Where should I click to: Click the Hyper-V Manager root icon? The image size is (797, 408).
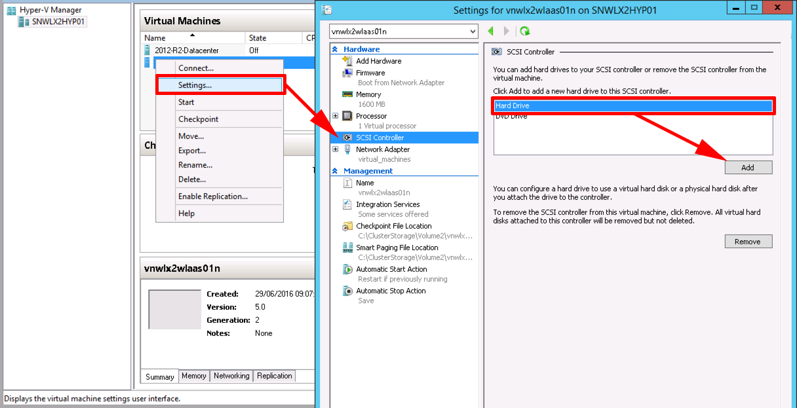click(11, 10)
